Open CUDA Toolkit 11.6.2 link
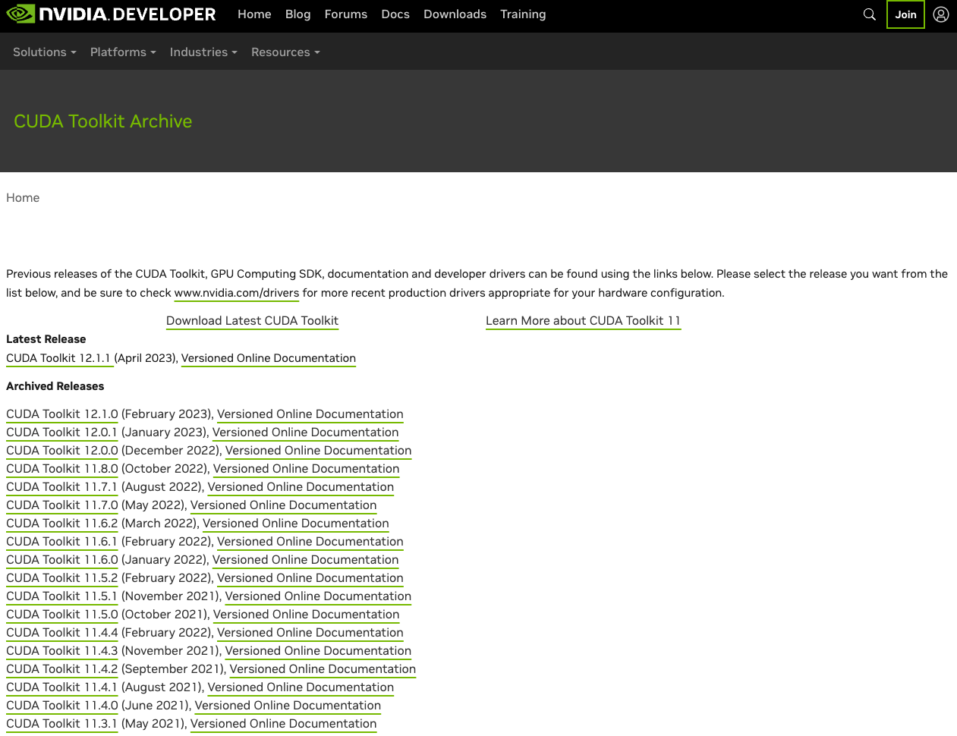 (62, 524)
